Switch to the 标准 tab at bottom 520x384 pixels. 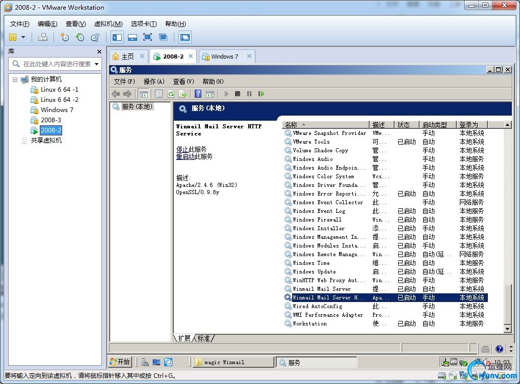click(204, 338)
